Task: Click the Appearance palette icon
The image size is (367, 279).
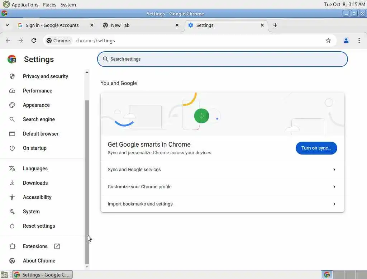Action: 12,105
